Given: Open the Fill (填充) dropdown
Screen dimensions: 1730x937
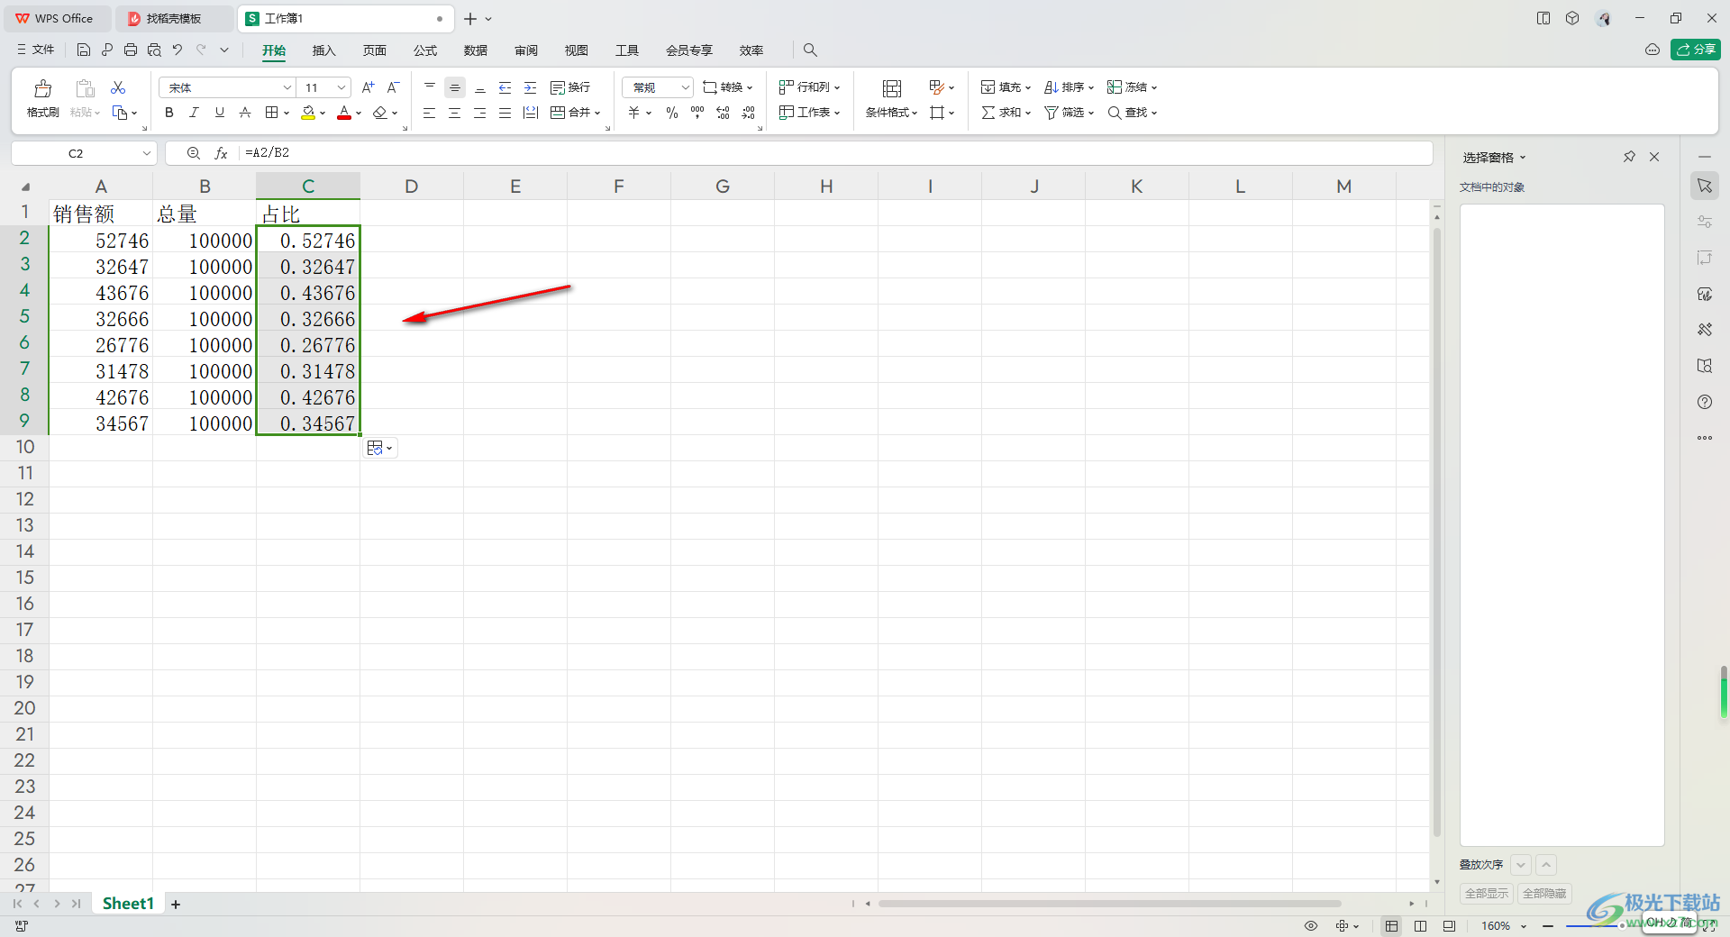Looking at the screenshot, I should point(1006,87).
